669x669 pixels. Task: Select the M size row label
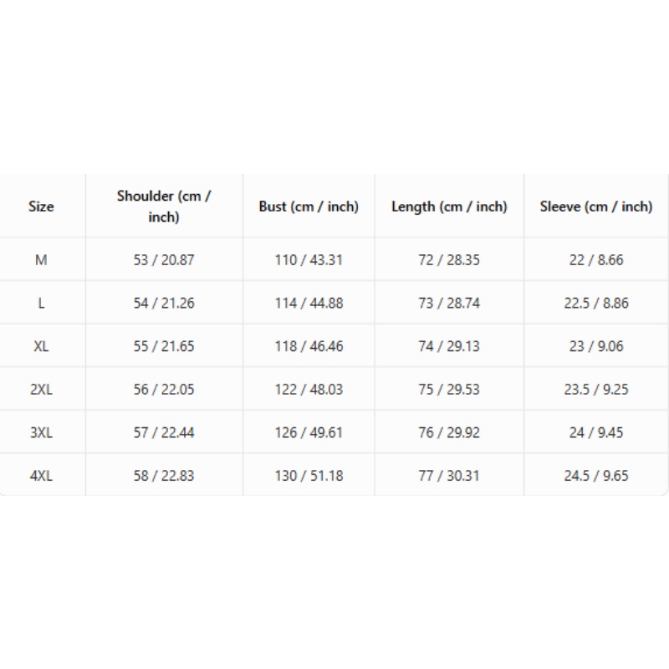41,260
